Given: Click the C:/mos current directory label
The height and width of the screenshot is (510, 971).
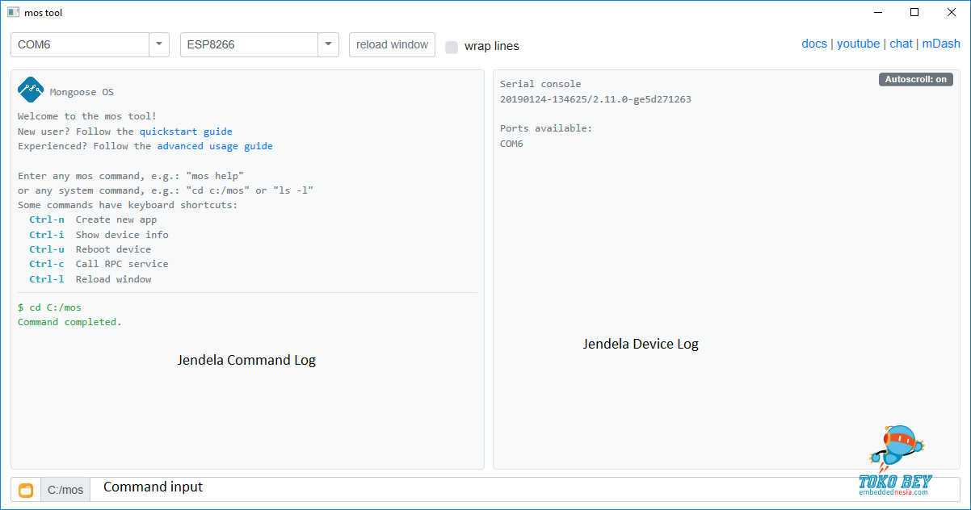Looking at the screenshot, I should point(65,490).
